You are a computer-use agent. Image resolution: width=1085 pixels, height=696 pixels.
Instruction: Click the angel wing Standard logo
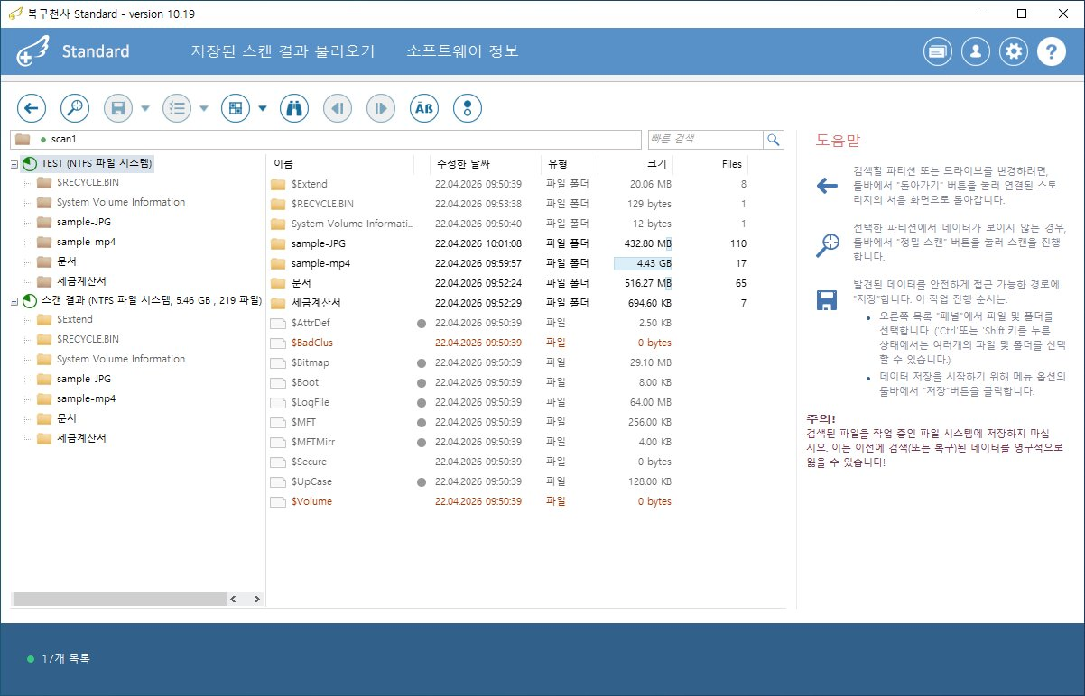[32, 51]
